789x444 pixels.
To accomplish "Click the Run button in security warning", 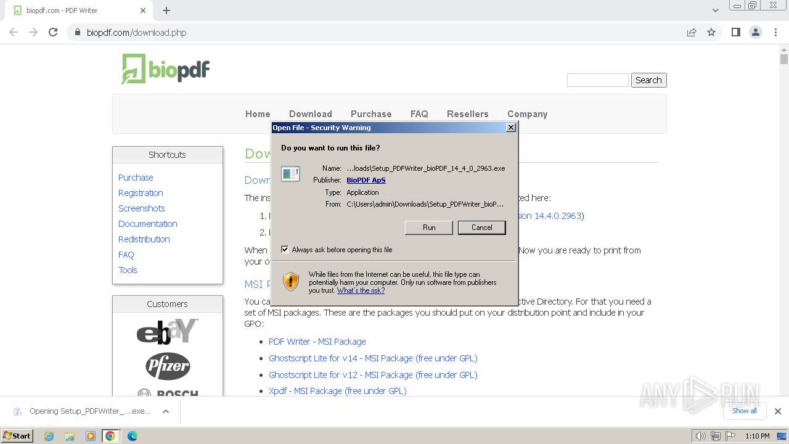I will [x=428, y=228].
